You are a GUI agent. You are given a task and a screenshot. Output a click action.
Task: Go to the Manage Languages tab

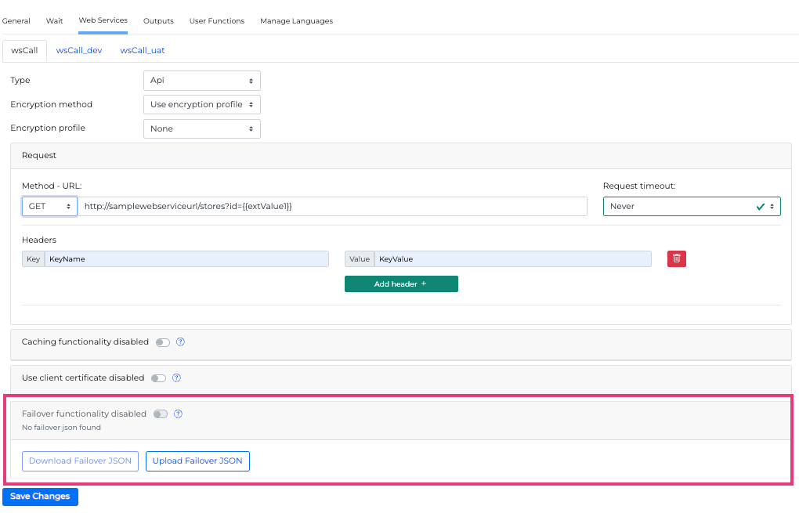296,21
